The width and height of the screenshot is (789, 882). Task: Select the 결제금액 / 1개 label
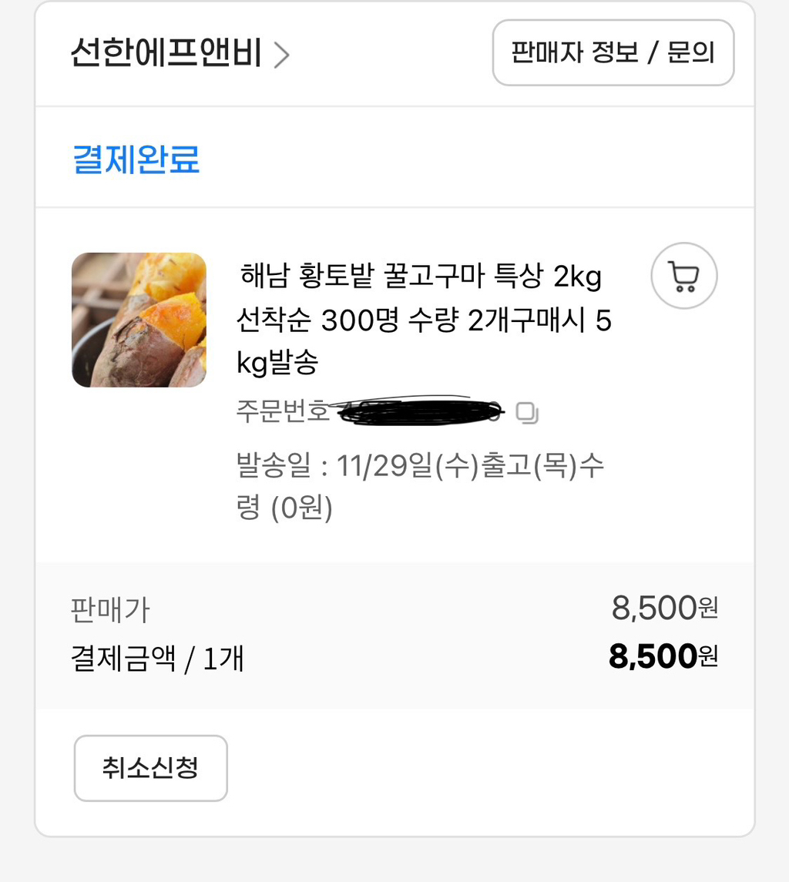coord(157,658)
